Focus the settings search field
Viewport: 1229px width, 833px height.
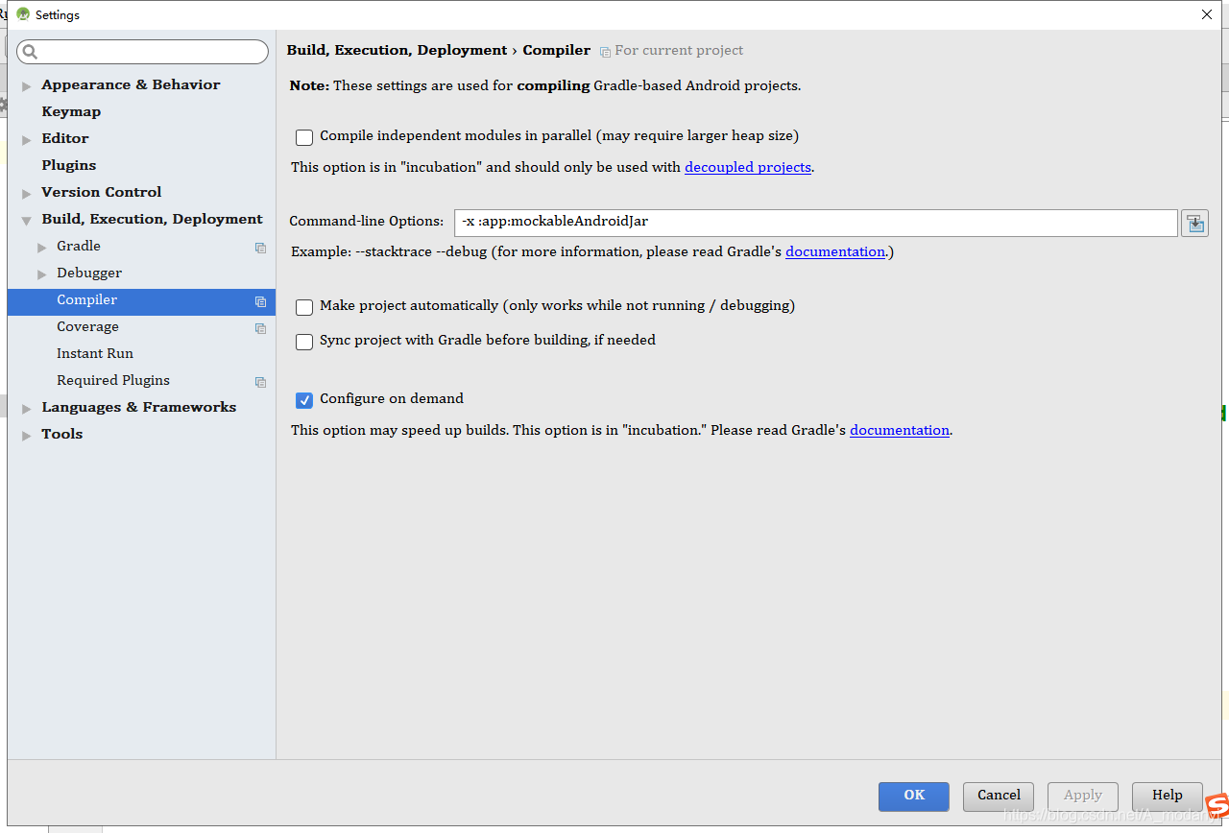tap(142, 52)
